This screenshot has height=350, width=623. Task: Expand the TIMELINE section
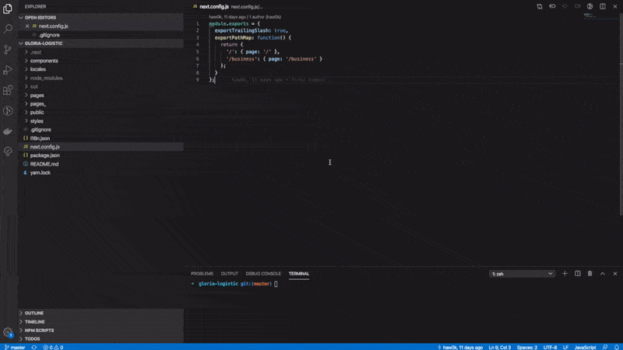(x=100, y=322)
